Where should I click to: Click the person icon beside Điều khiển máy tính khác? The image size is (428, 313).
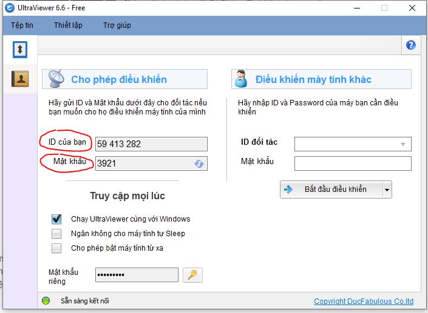coord(240,79)
